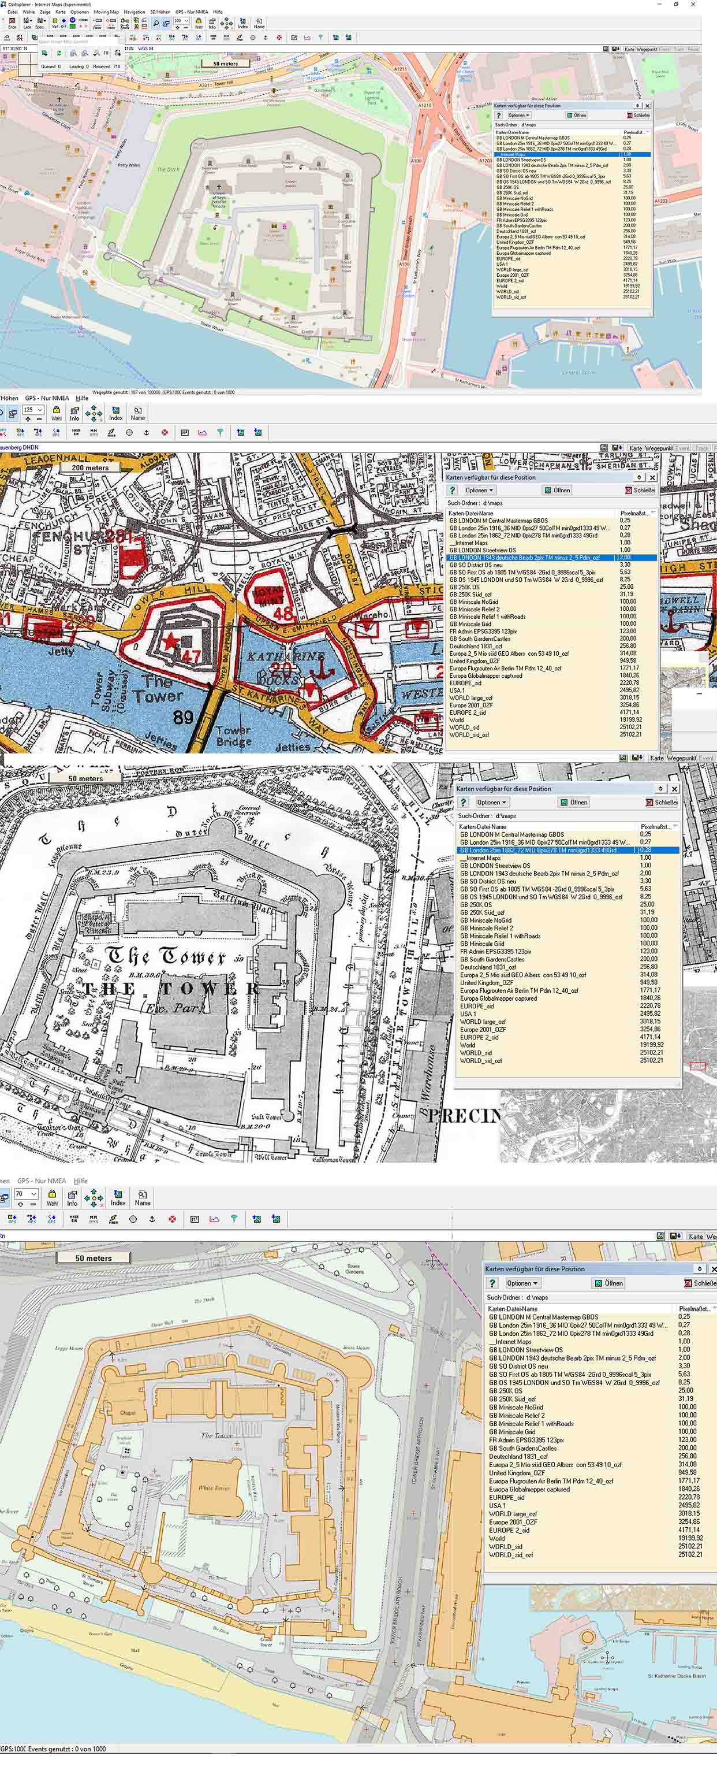Toggle hand drag tool beside the 100 zoom box

[166, 23]
